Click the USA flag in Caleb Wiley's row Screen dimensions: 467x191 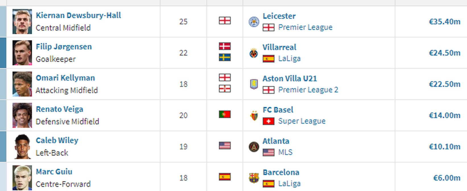click(225, 146)
